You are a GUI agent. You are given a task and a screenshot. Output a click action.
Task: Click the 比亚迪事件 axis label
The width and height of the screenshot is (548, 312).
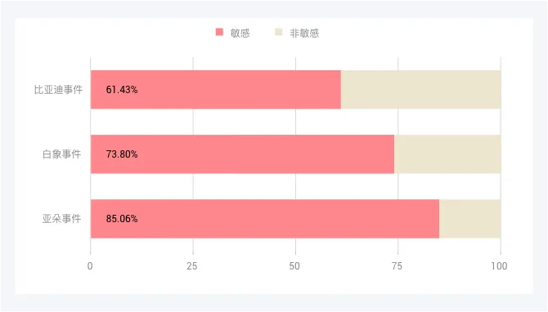click(x=58, y=90)
